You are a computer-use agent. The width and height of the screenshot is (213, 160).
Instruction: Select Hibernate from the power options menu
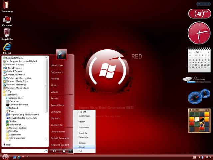83,137
